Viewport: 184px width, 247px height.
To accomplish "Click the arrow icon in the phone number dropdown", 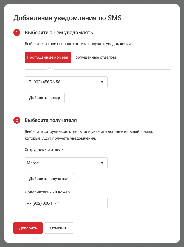I will click(102, 82).
